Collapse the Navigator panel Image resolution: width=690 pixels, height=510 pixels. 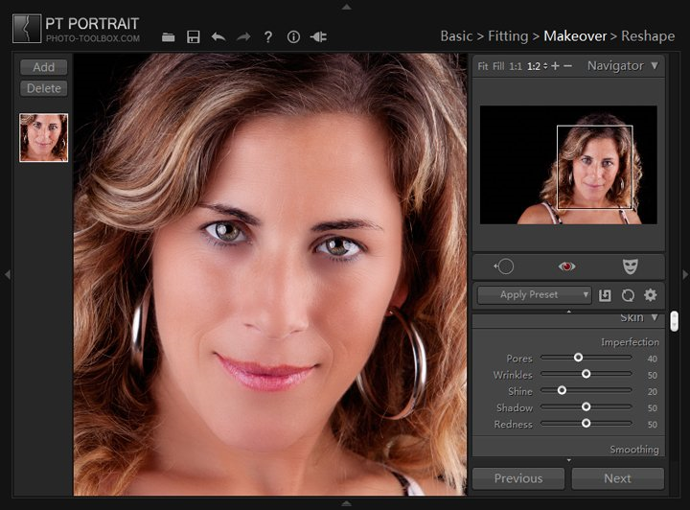point(655,66)
